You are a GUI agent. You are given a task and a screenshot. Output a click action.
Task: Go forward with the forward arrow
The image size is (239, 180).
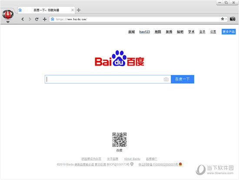click(x=30, y=19)
